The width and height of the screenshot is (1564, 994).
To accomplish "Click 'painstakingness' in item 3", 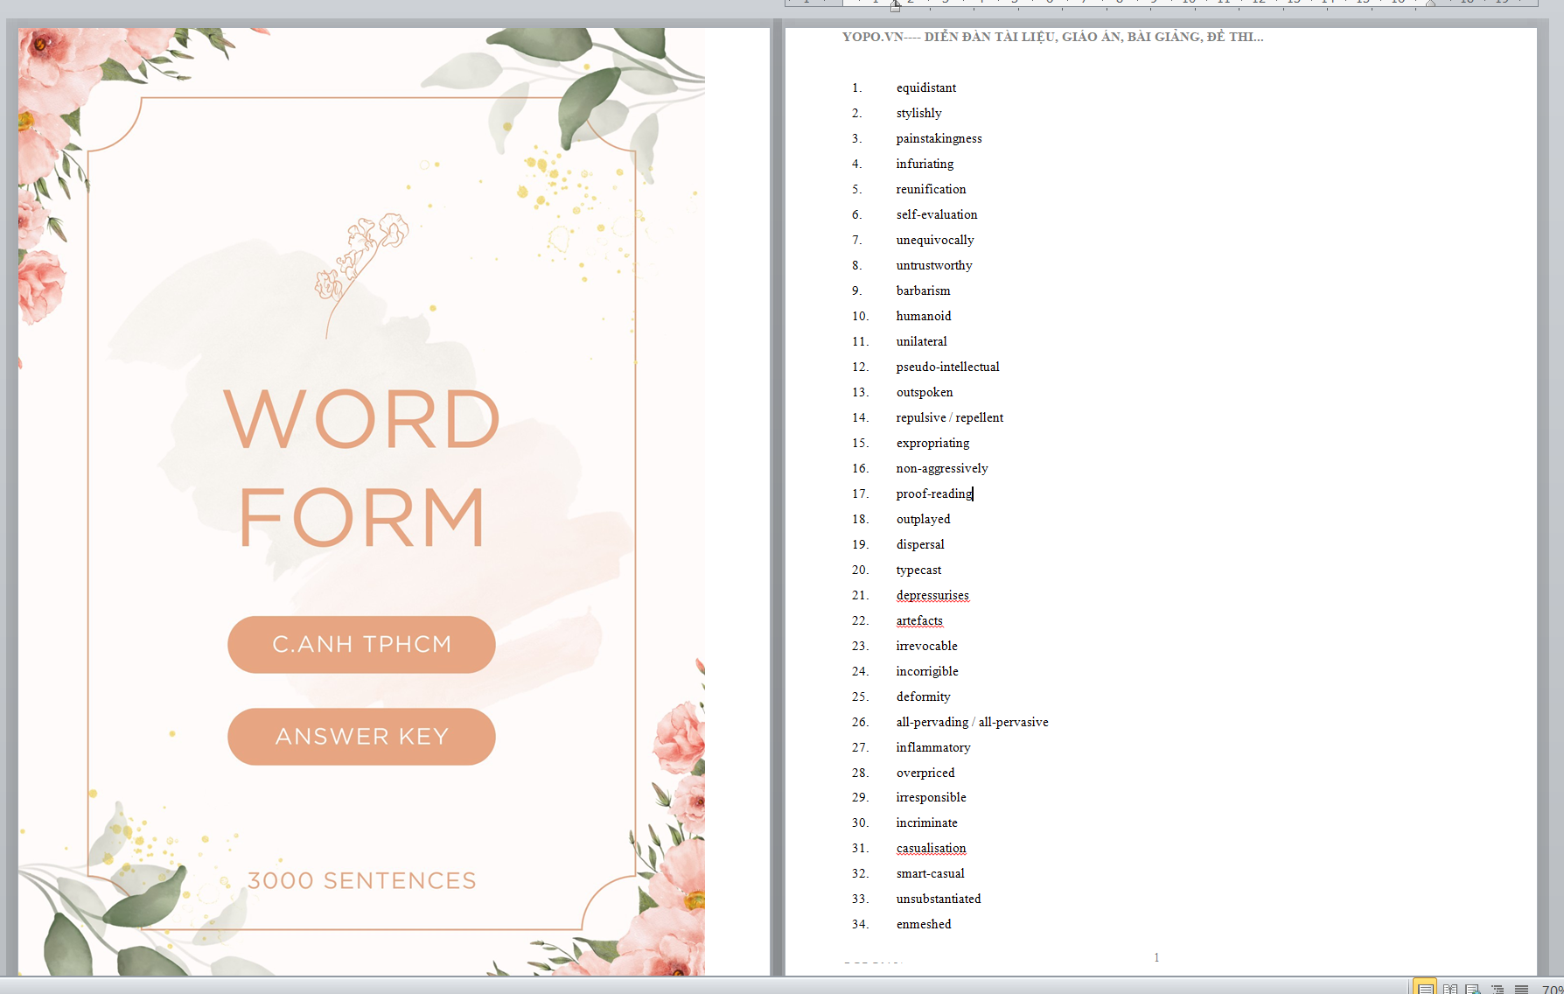I will coord(939,138).
